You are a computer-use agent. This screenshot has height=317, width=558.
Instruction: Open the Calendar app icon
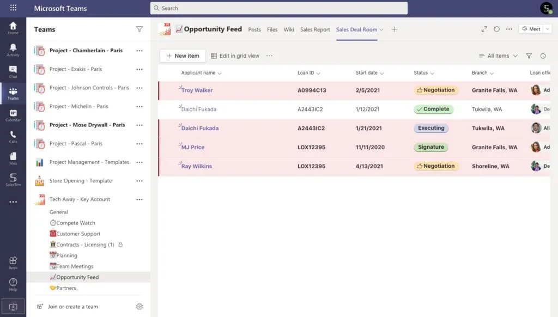(13, 115)
